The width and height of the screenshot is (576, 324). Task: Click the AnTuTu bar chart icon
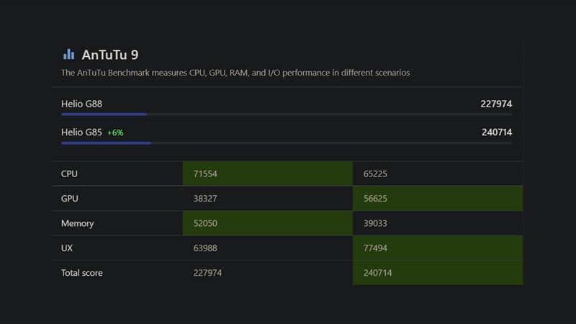click(68, 54)
